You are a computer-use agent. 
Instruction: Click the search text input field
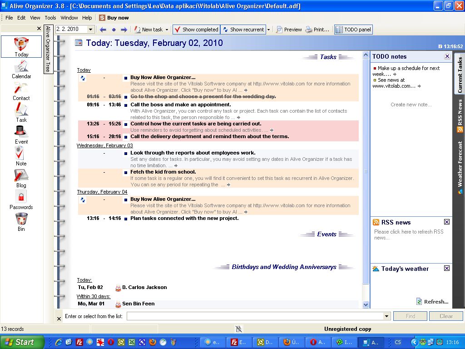pos(255,316)
